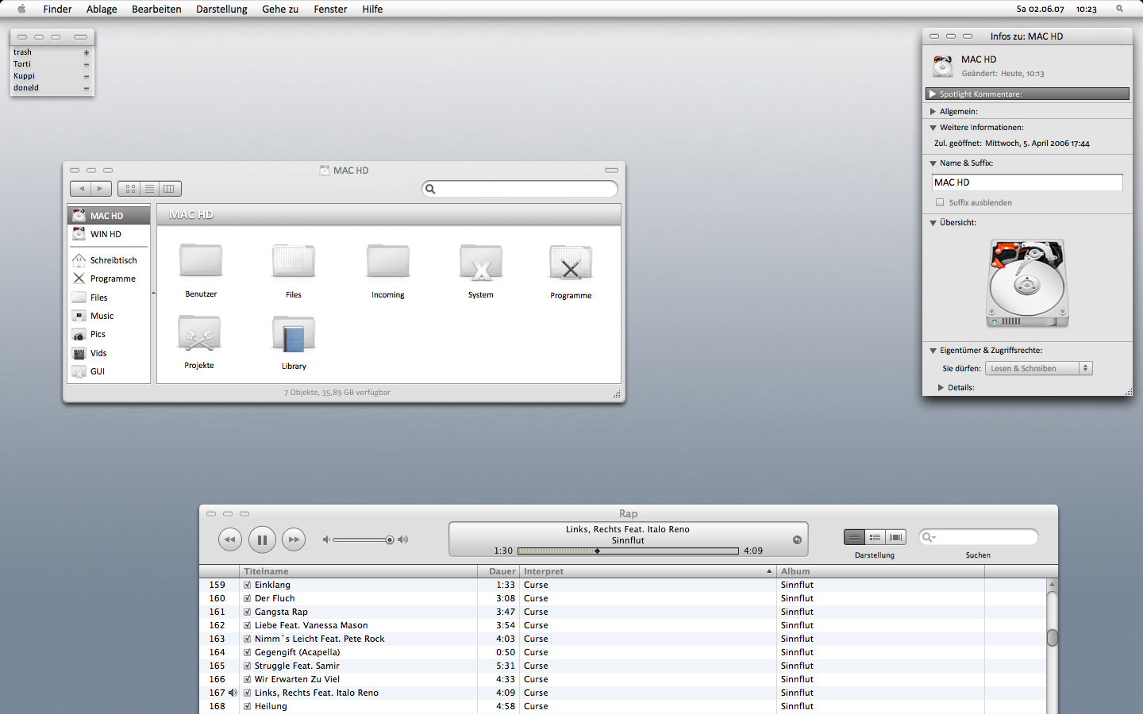Open Music in Finder sidebar
This screenshot has height=714, width=1143.
109,316
